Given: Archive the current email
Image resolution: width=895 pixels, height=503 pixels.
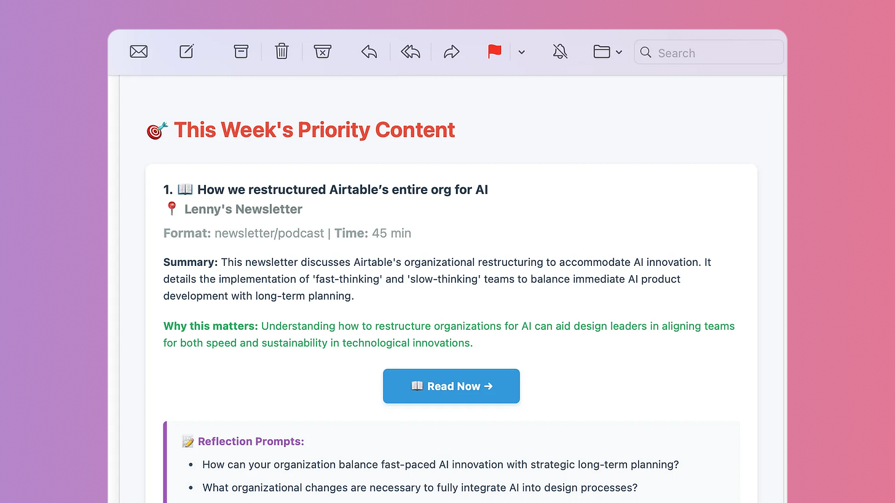Looking at the screenshot, I should (x=240, y=52).
